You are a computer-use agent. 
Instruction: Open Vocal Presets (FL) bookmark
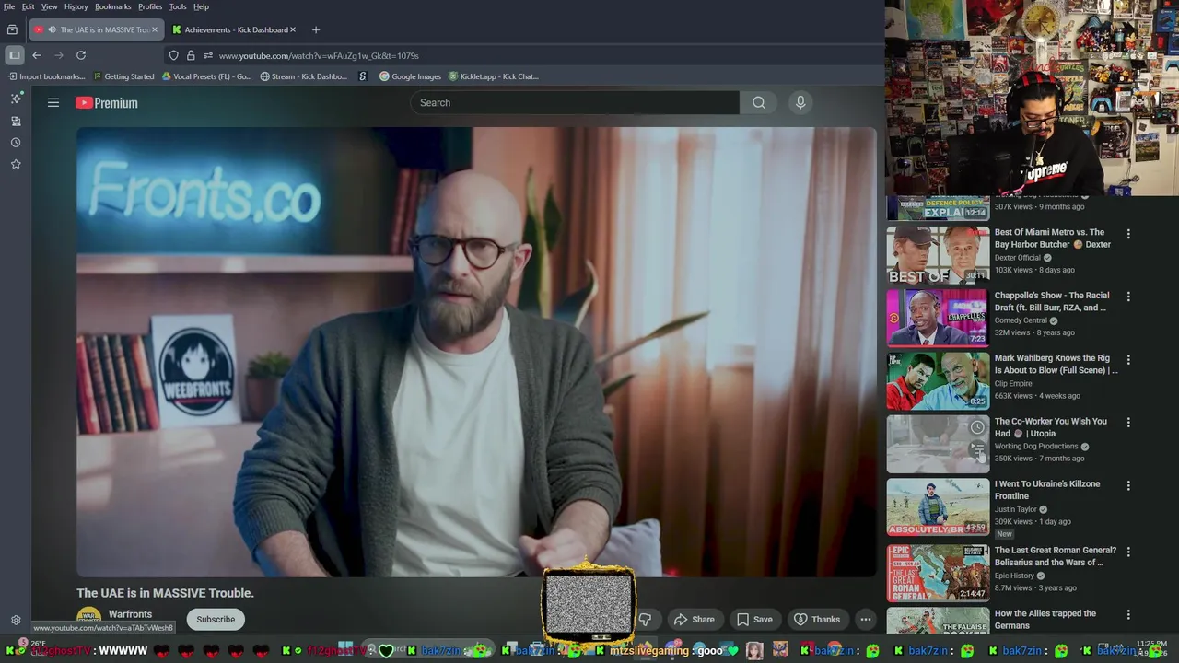tap(205, 76)
